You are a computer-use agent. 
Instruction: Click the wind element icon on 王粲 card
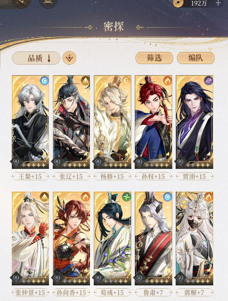pyautogui.click(x=44, y=81)
